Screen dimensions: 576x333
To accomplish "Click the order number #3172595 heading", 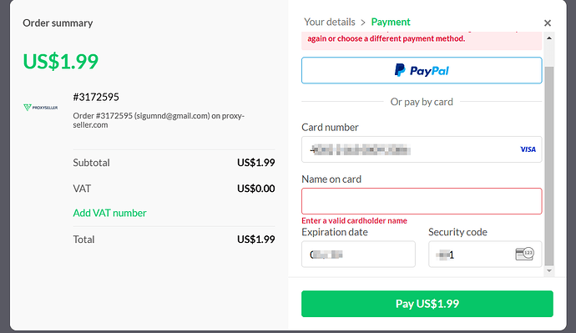I will coord(96,97).
